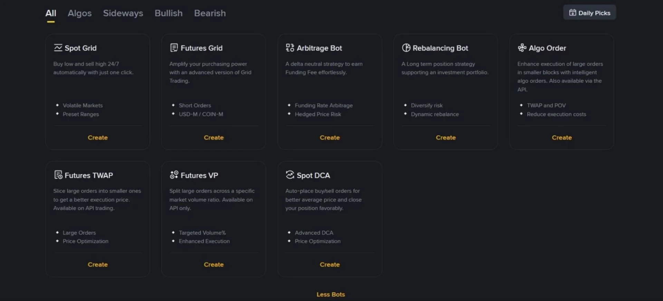
Task: Click the Futures Grid title
Action: pos(202,48)
